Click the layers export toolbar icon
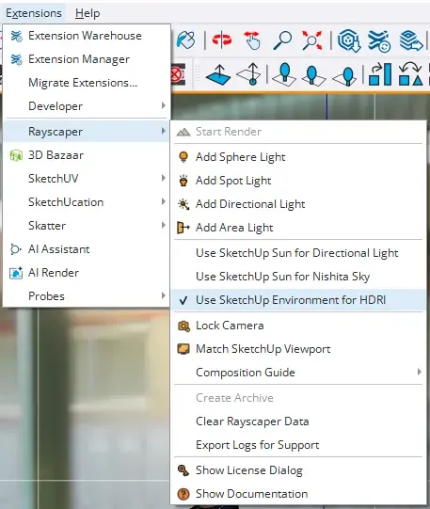430x509 pixels. [410, 40]
